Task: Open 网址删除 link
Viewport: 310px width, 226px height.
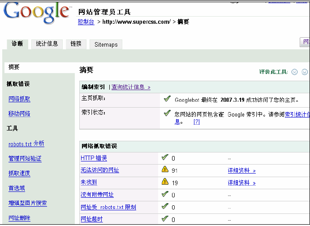Action: [19, 218]
